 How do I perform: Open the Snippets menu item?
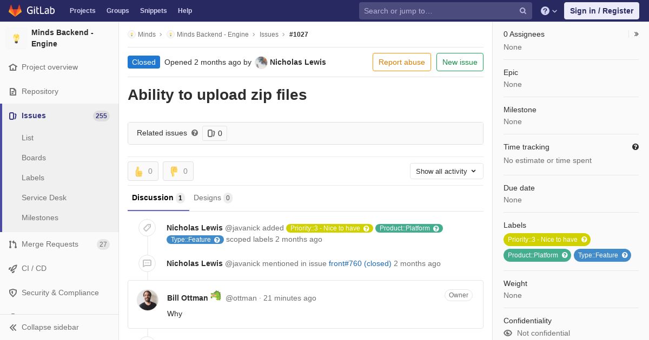click(x=154, y=11)
